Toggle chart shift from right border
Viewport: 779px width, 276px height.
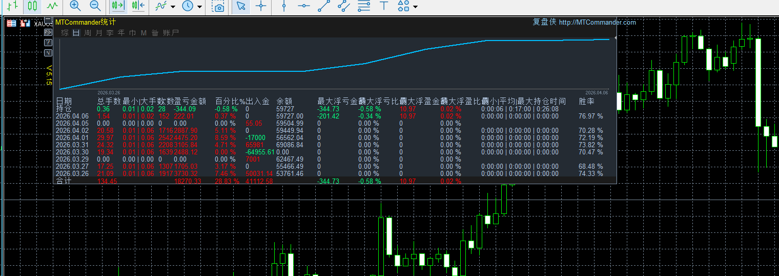(x=138, y=6)
